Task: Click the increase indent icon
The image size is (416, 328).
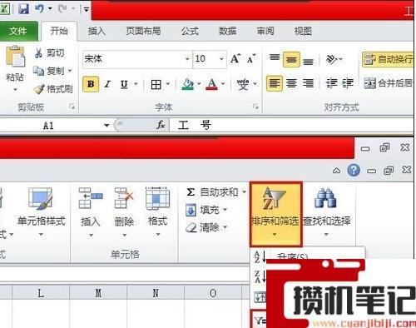Action: [x=348, y=83]
